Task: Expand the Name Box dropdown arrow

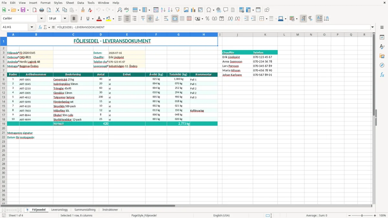Action: (x=32, y=27)
